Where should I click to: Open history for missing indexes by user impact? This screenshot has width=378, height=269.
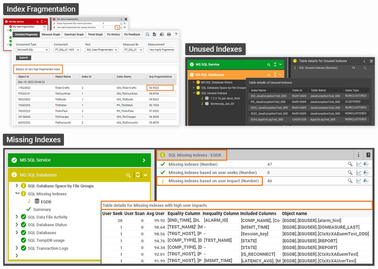click(366, 181)
